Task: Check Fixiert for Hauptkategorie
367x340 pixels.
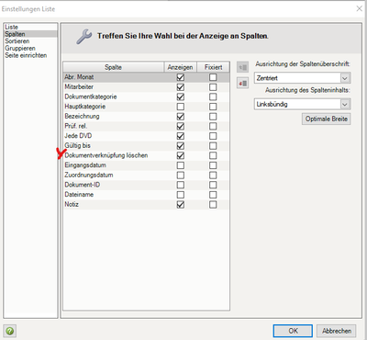Action: click(213, 107)
